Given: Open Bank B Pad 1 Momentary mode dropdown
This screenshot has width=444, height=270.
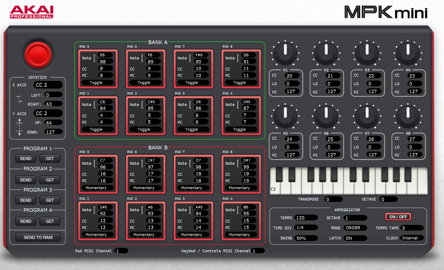Looking at the screenshot, I should point(98,235).
